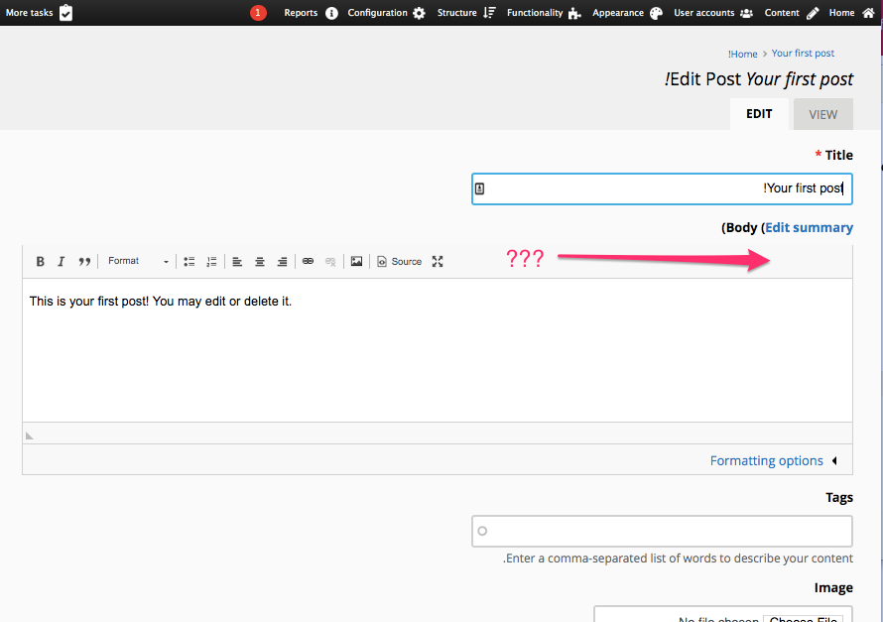Insert a bulleted list
The width and height of the screenshot is (883, 622).
tap(189, 261)
